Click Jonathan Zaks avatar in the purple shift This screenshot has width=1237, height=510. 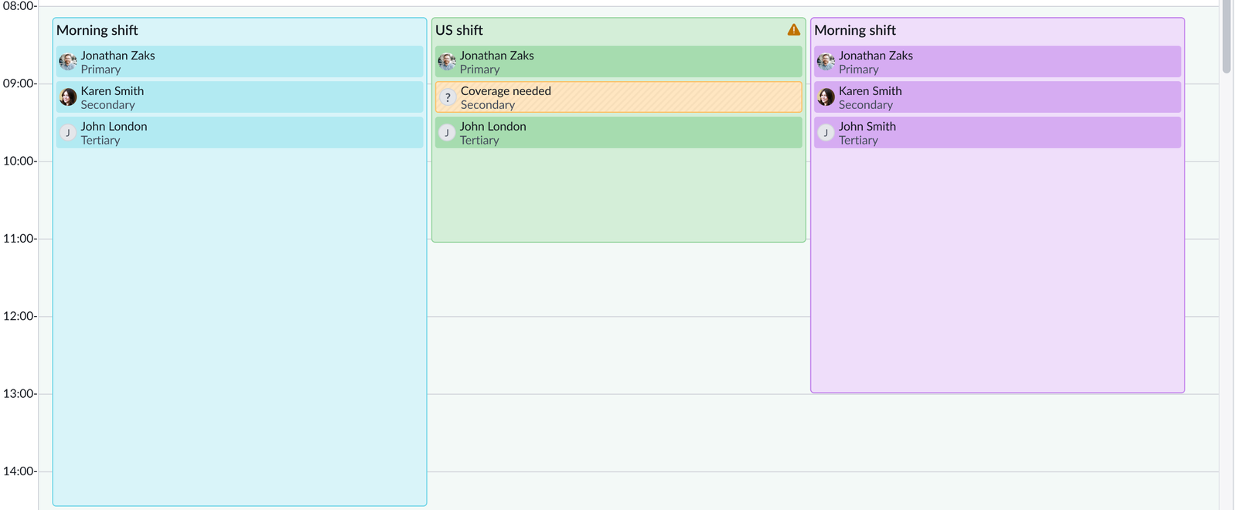pos(826,62)
